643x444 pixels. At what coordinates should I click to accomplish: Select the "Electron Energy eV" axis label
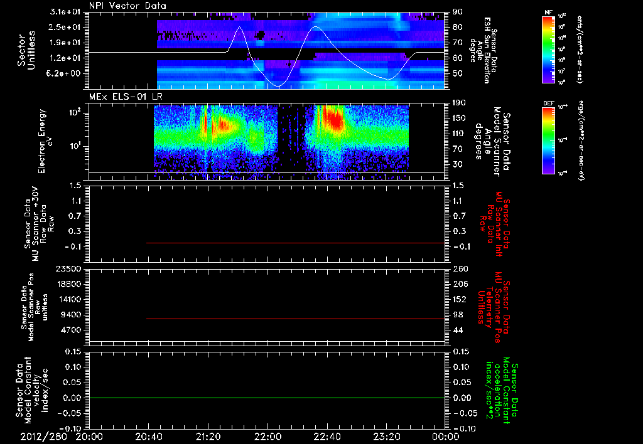click(45, 141)
